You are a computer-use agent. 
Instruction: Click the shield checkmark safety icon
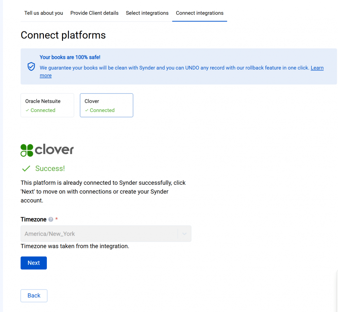[x=31, y=66]
